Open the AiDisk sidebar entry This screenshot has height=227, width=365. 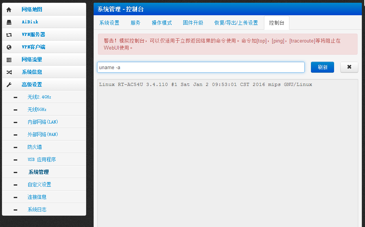(44, 22)
